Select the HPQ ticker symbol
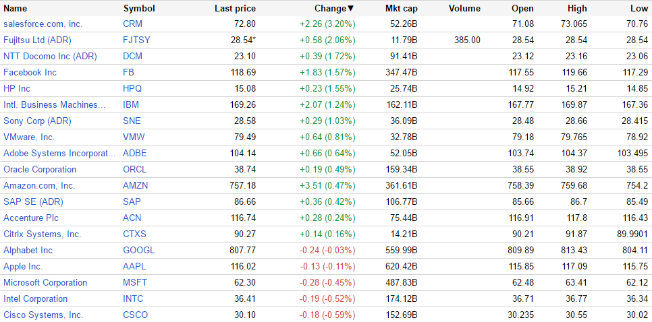 [x=133, y=88]
